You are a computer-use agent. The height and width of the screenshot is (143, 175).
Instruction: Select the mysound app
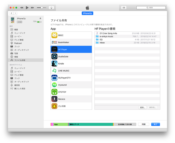(x=71, y=85)
